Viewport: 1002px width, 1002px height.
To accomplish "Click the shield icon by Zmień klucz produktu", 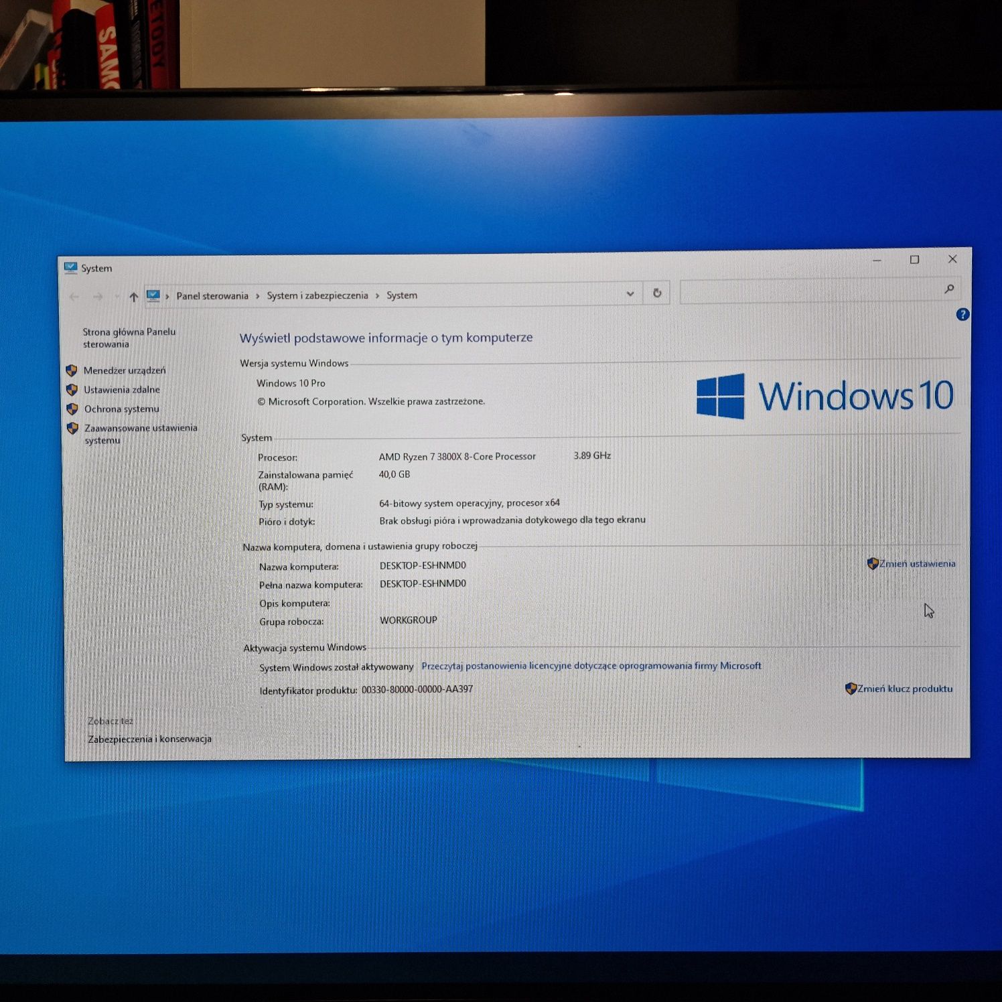I will coord(851,689).
